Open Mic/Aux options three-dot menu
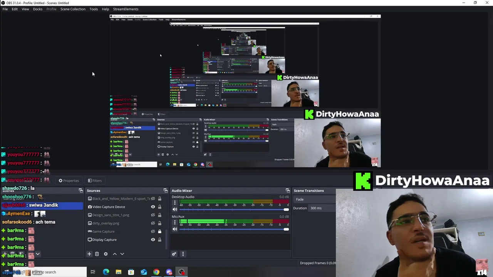493x277 pixels. (x=174, y=222)
